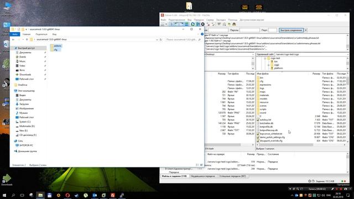Viewport: 354px width, 199px height.
Task: Refresh file lists in FileZilla toolbar
Action: pyautogui.click(x=192, y=24)
